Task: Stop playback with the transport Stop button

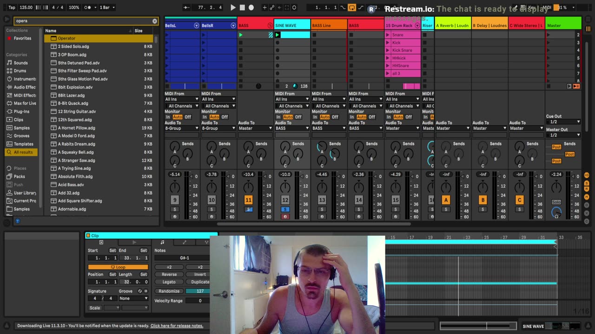Action: pyautogui.click(x=242, y=7)
